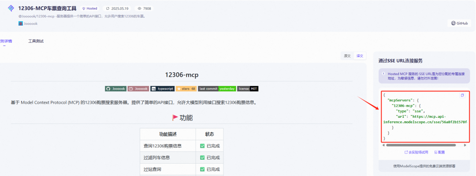This screenshot has width=476, height=176.
Task: Click the 过站查询 table cell
Action: pyautogui.click(x=167, y=169)
